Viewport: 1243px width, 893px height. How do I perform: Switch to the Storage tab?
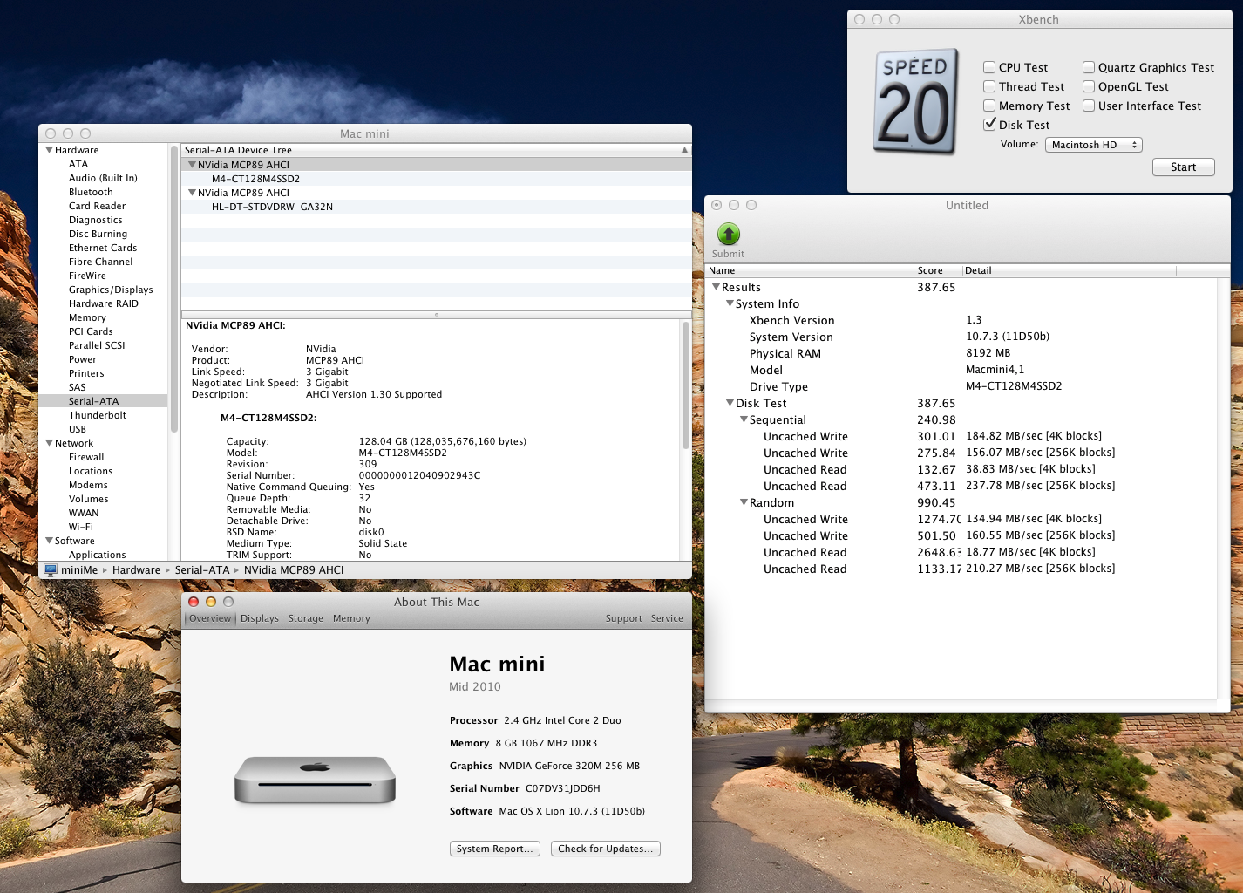tap(306, 618)
